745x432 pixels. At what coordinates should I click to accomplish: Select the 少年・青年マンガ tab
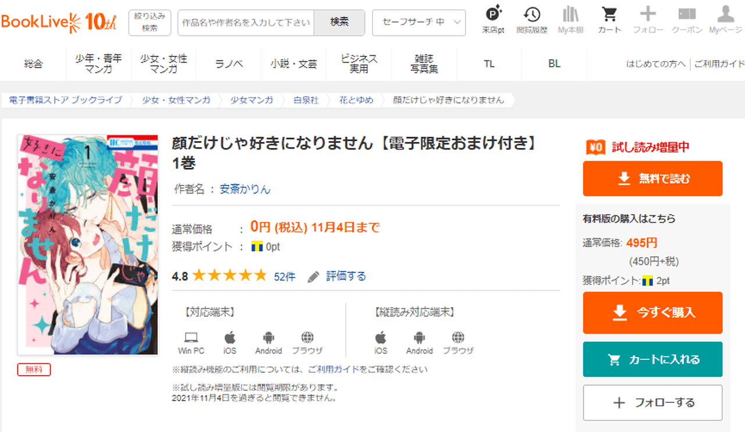click(98, 64)
